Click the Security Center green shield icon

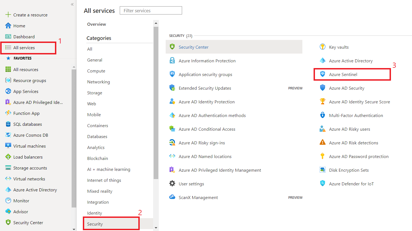[172, 47]
